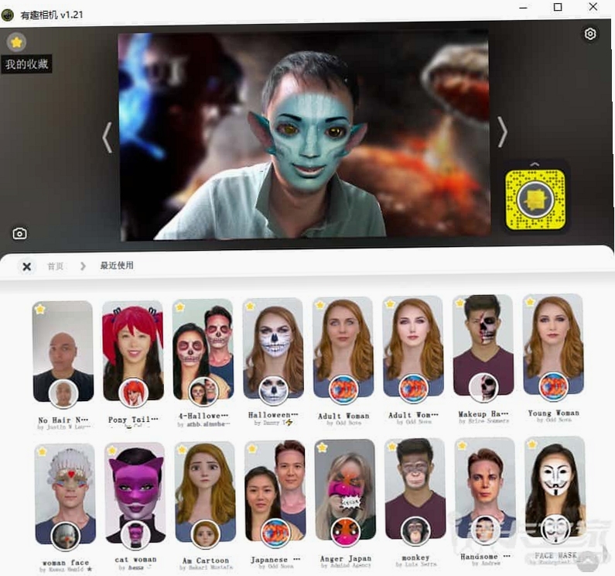
Task: Expand the Snapcode panel with the up chevron
Action: [x=535, y=164]
